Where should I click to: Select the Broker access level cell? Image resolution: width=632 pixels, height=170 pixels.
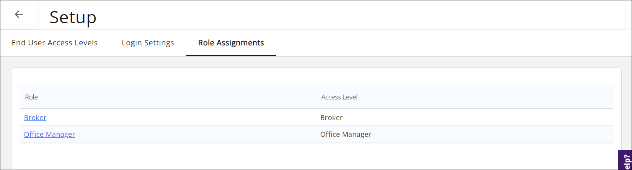coord(332,117)
